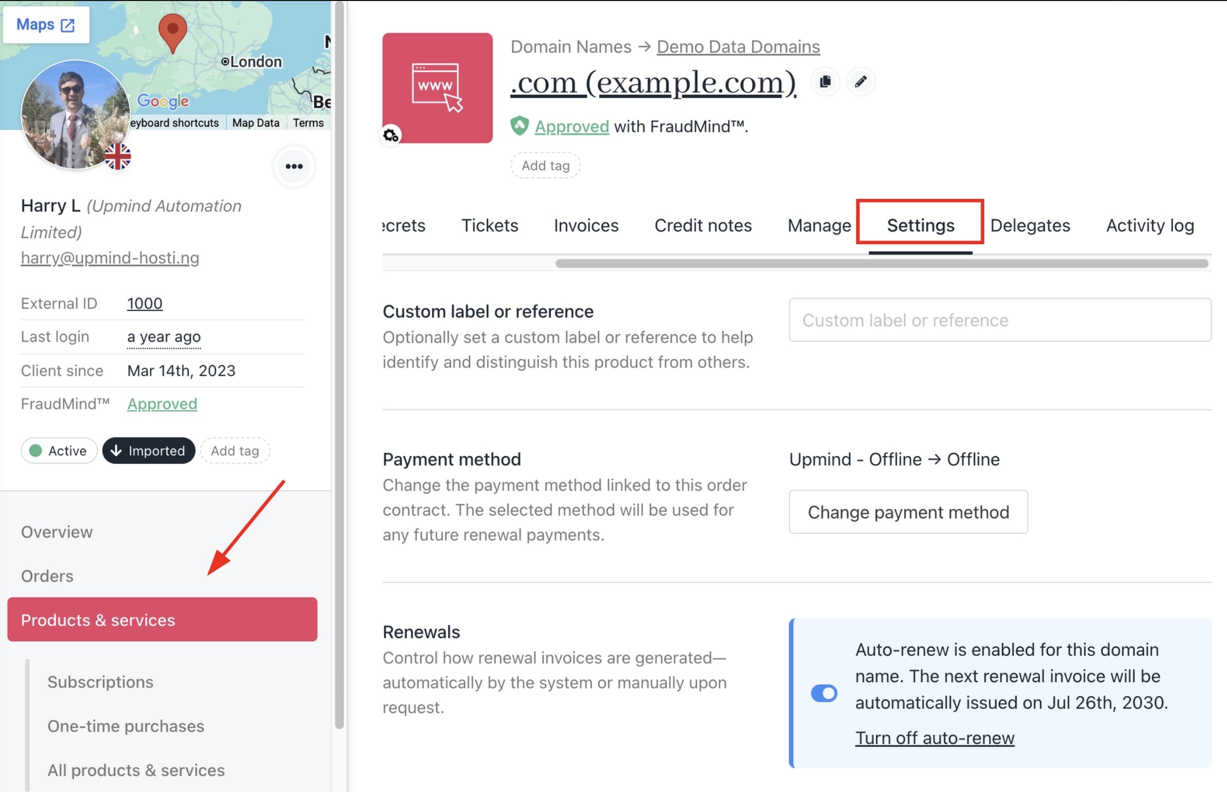
Task: Click the gear badge on product icon
Action: [391, 135]
